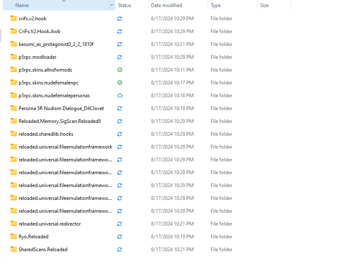This screenshot has width=353, height=264.
Task: Click the date modified of SharedScans.Reloaded
Action: (x=172, y=250)
